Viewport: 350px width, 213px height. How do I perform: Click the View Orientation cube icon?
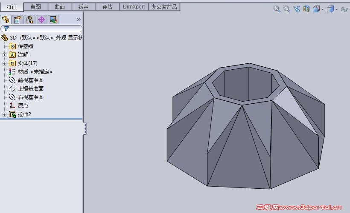coord(316,9)
